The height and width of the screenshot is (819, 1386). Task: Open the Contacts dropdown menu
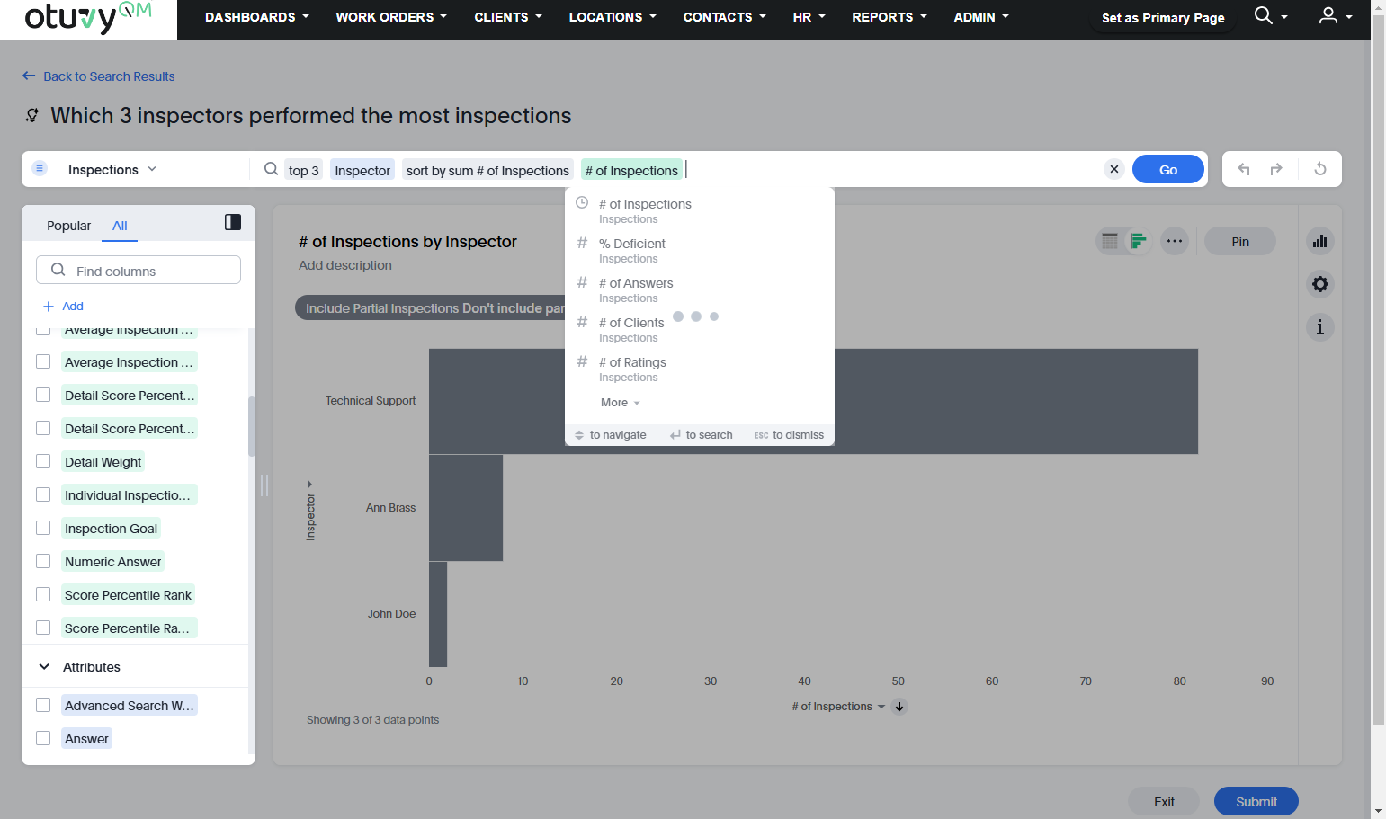pyautogui.click(x=725, y=17)
